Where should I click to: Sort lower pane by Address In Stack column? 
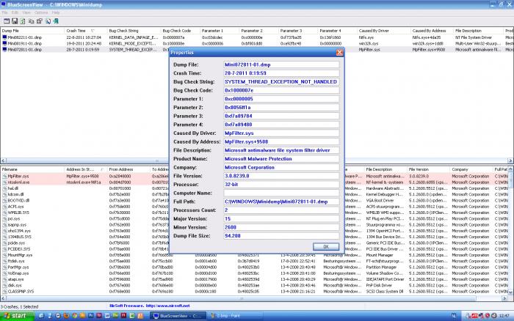click(85, 169)
